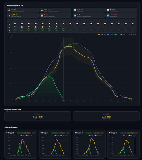The width and height of the screenshot is (142, 160).
Task: Click the forecast sun icon for hour 11
Action: tap(56, 23)
